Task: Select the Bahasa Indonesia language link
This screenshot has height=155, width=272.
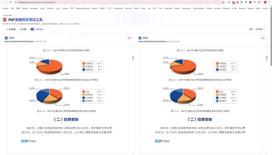Action: 83,8
